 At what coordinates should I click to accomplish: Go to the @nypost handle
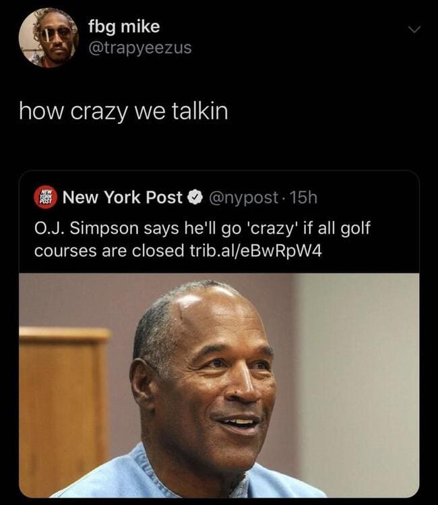[244, 198]
